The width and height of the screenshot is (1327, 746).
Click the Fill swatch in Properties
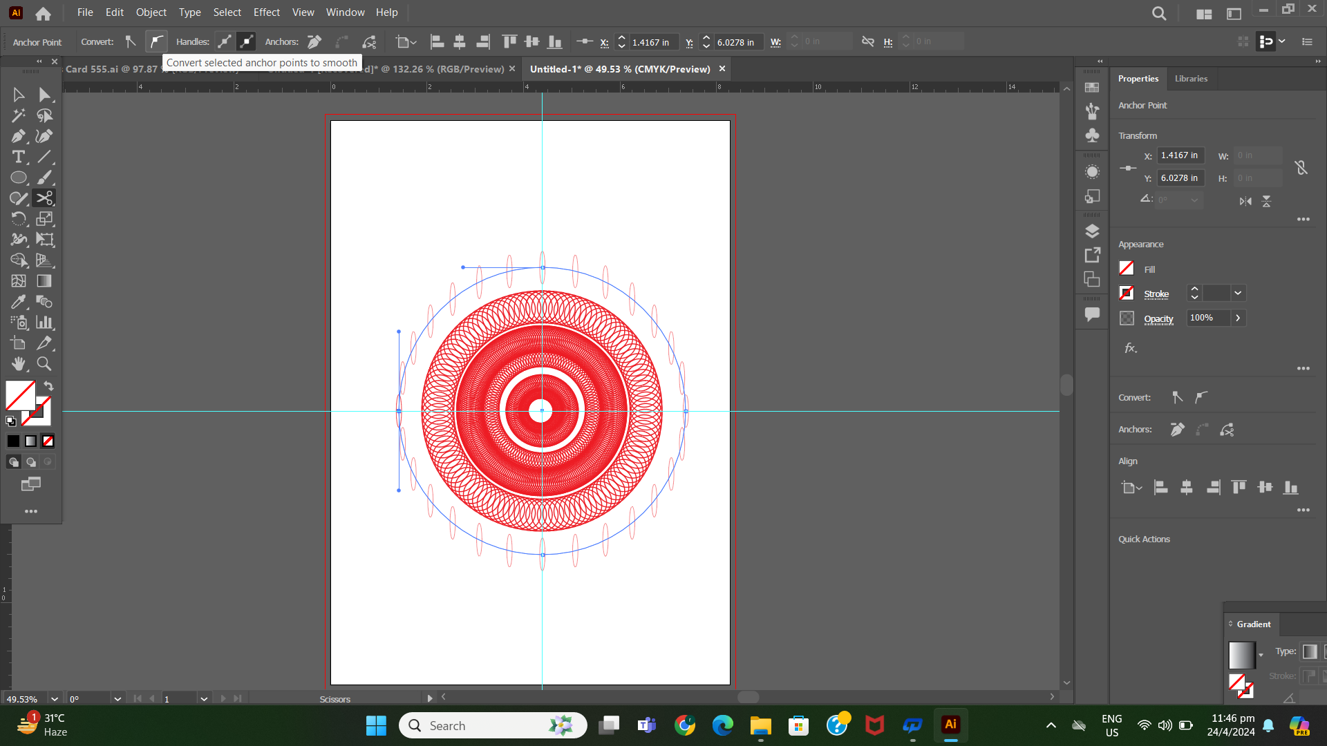point(1127,268)
